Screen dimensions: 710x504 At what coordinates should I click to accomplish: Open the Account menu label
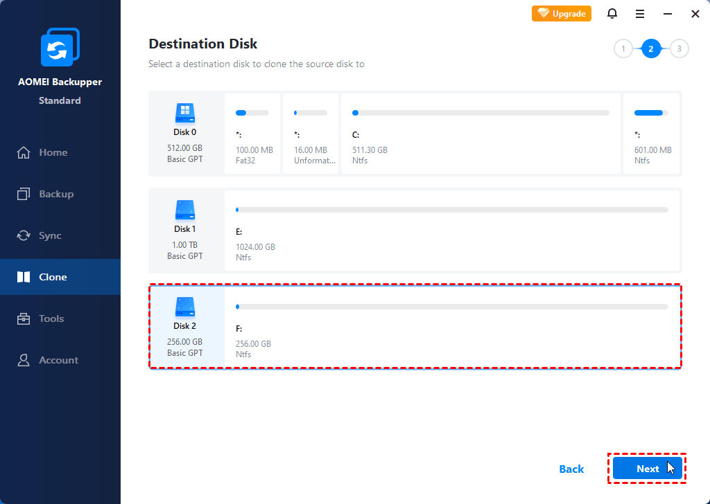58,360
